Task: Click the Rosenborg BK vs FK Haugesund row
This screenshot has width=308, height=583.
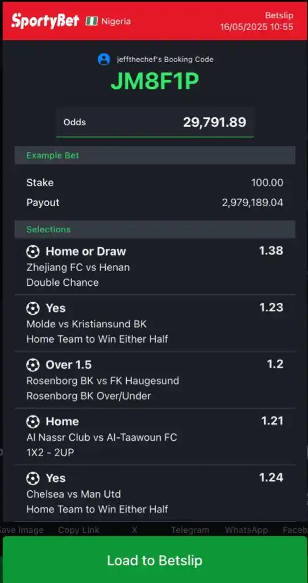Action: click(x=155, y=380)
